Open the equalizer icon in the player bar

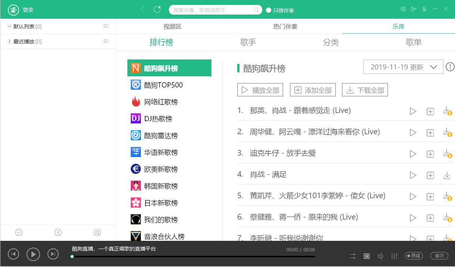coord(394,256)
